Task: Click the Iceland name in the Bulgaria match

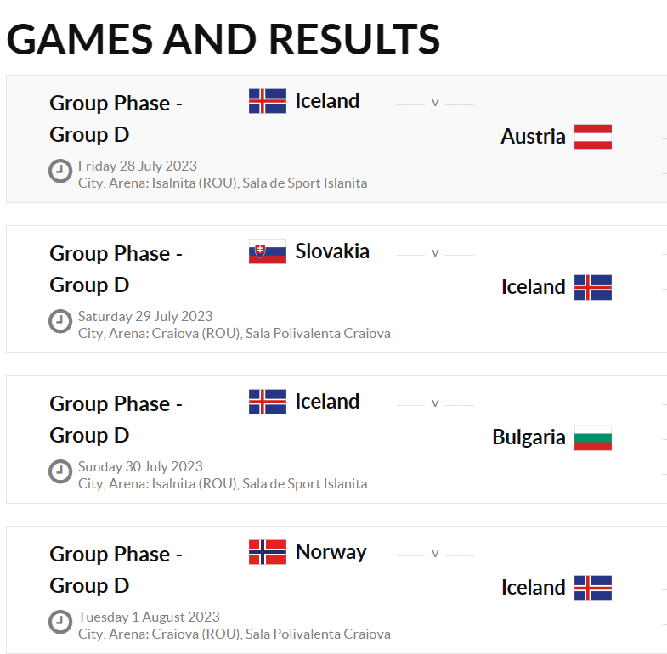Action: (x=327, y=402)
